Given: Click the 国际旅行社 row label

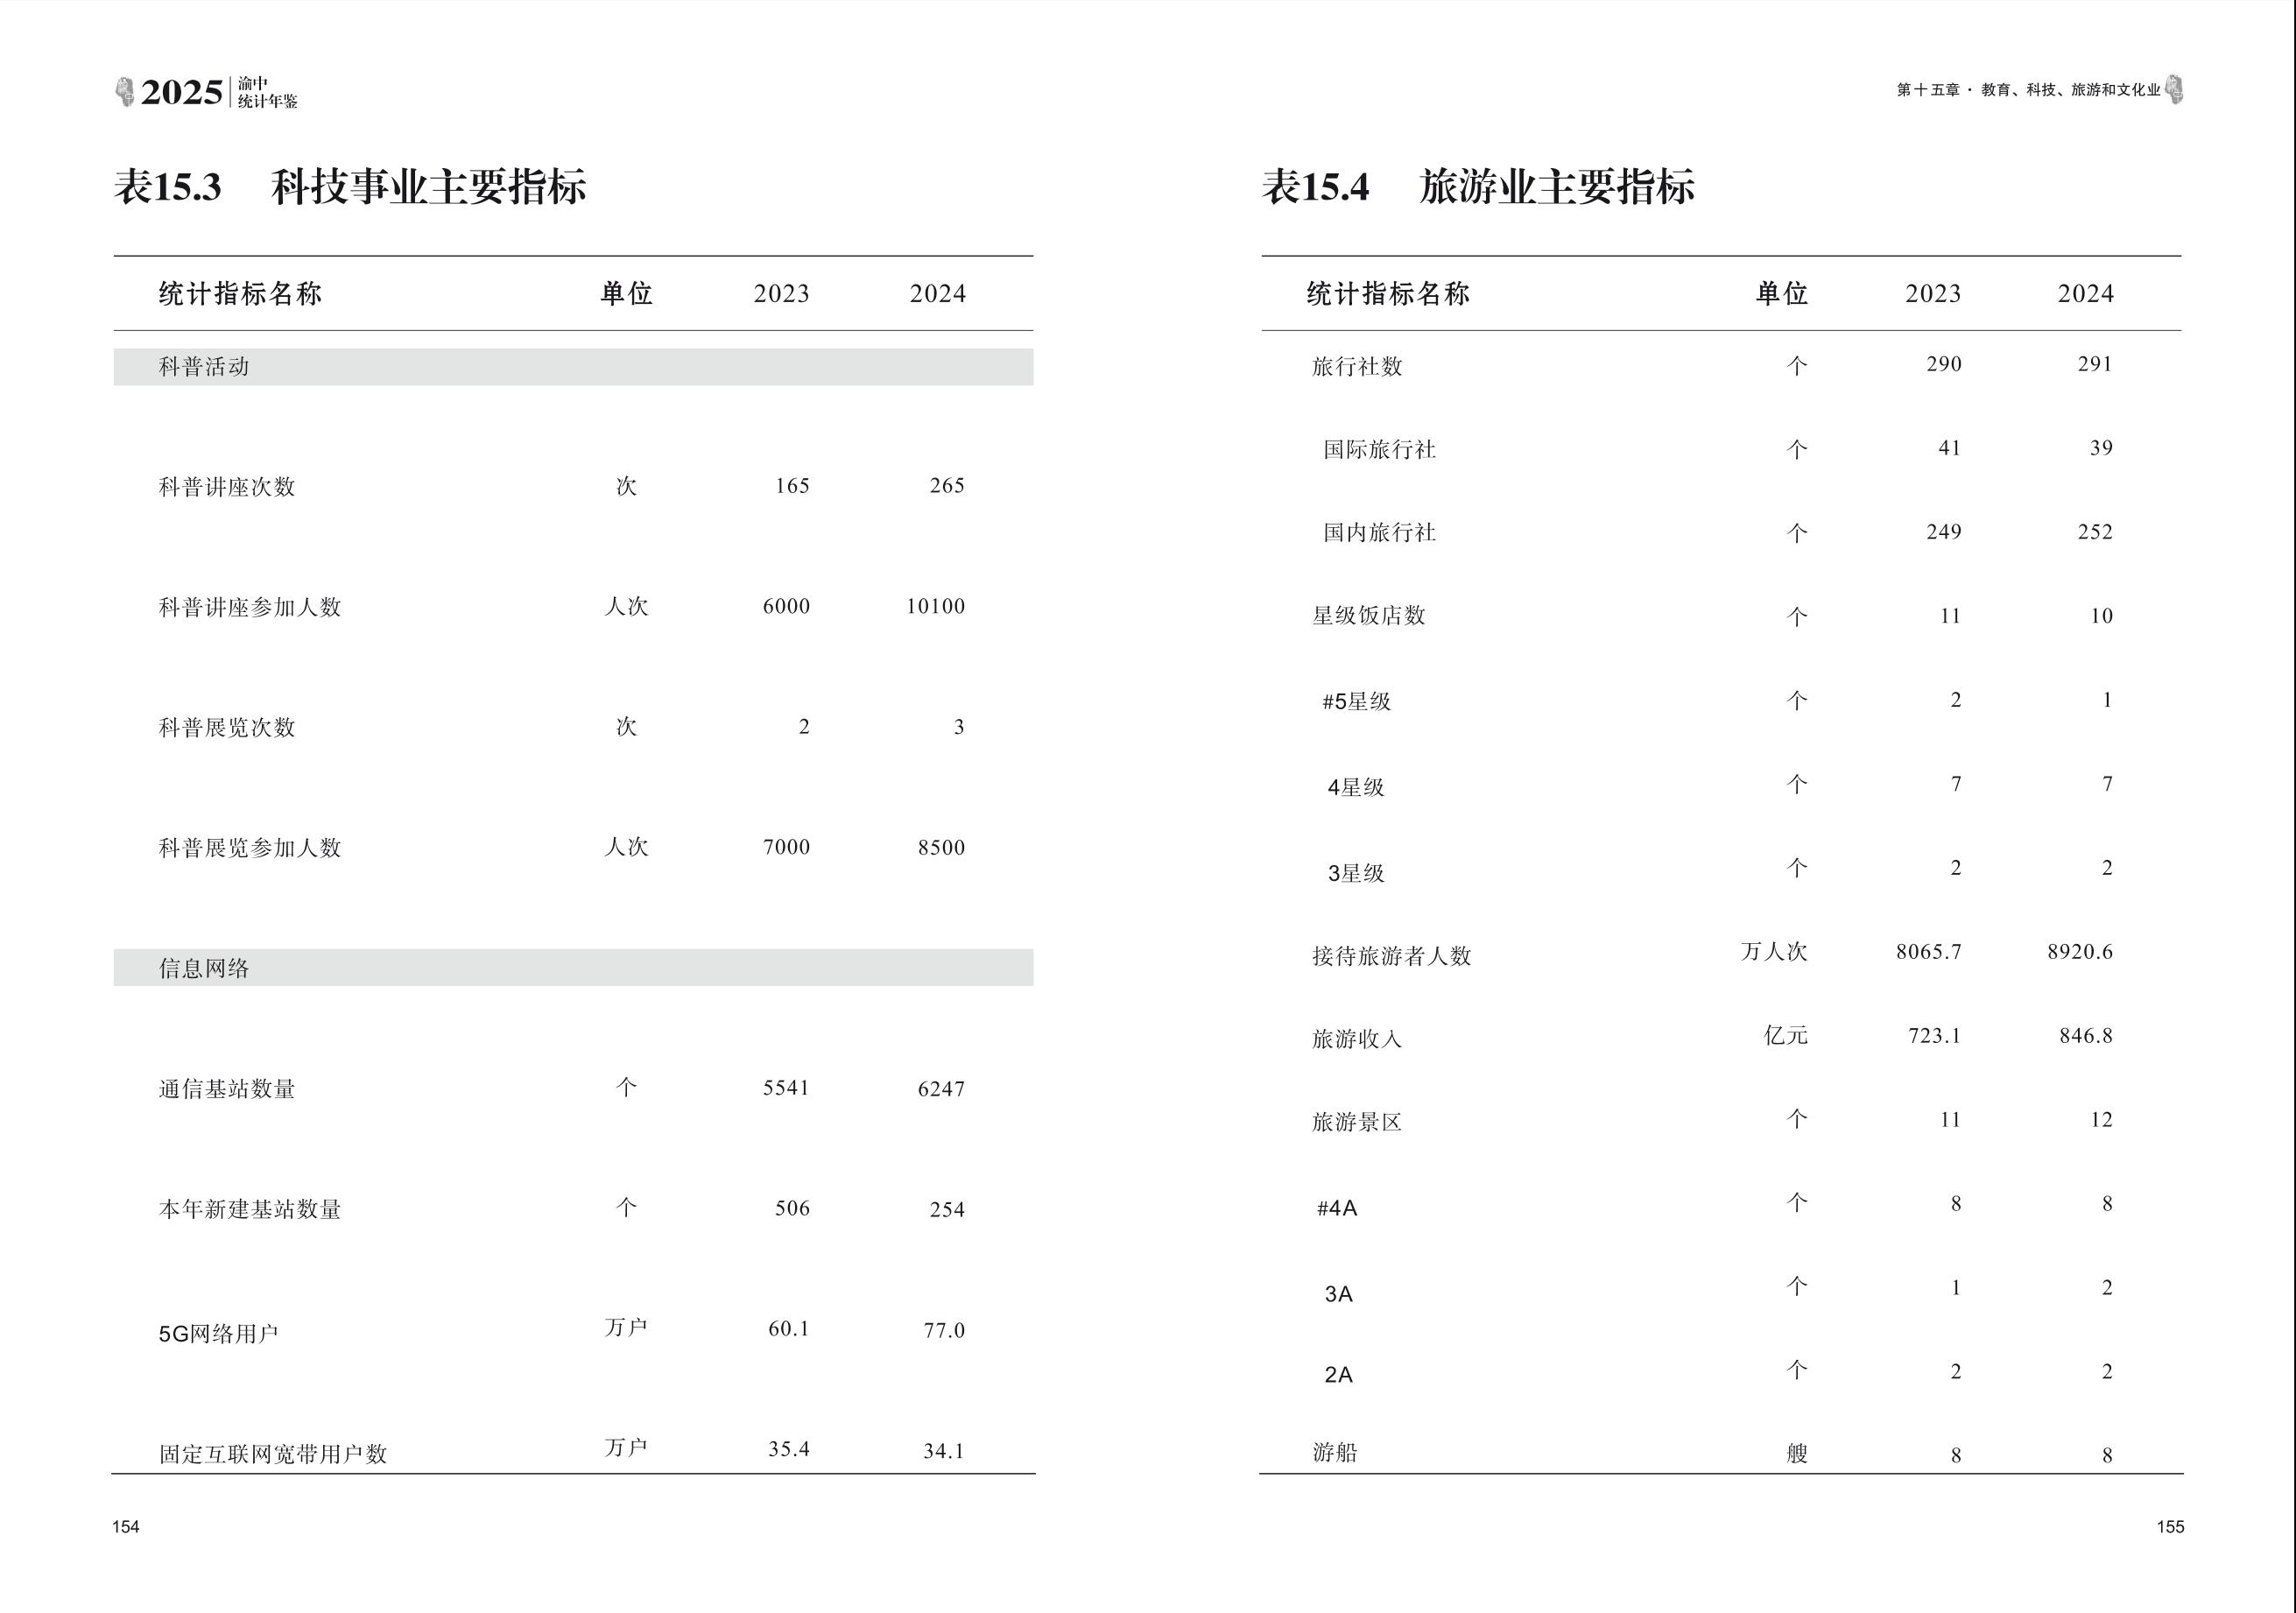Looking at the screenshot, I should [1379, 450].
